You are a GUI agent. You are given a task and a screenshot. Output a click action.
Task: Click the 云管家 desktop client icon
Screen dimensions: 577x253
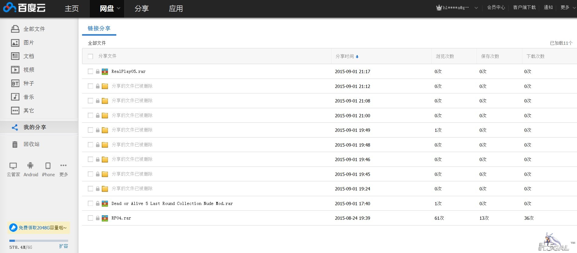pyautogui.click(x=13, y=166)
